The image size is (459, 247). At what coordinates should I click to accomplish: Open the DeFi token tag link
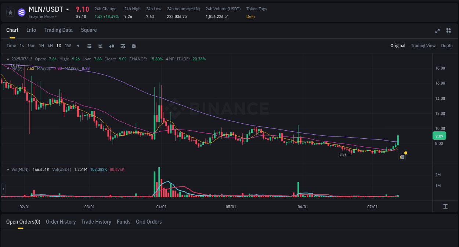point(250,16)
